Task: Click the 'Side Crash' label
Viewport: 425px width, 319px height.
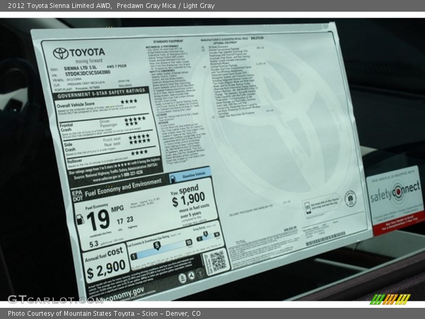Action: point(70,147)
